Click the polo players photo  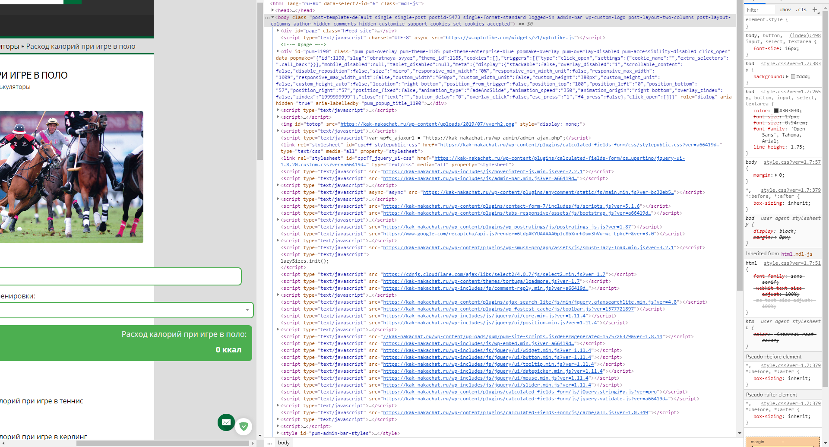pos(71,177)
